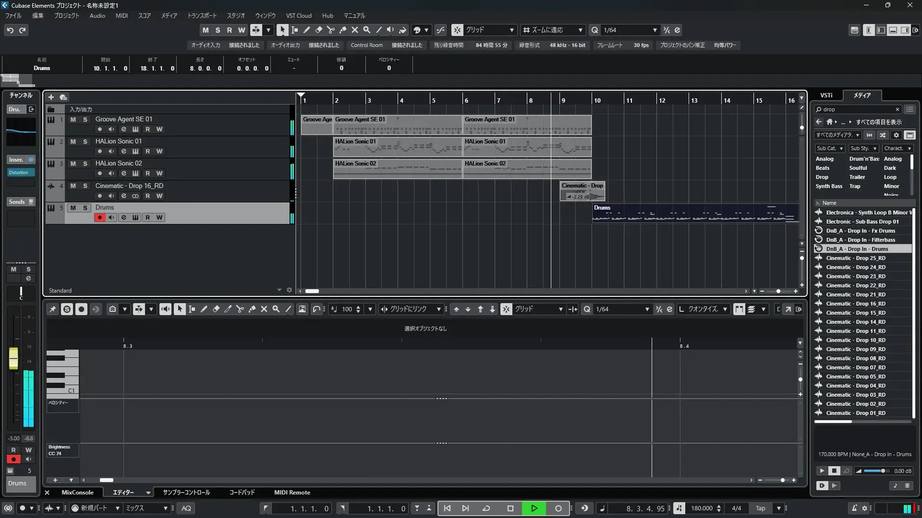This screenshot has height=518, width=922.
Task: Select the Zoom magnifier tool in main toolbar
Action: (366, 30)
